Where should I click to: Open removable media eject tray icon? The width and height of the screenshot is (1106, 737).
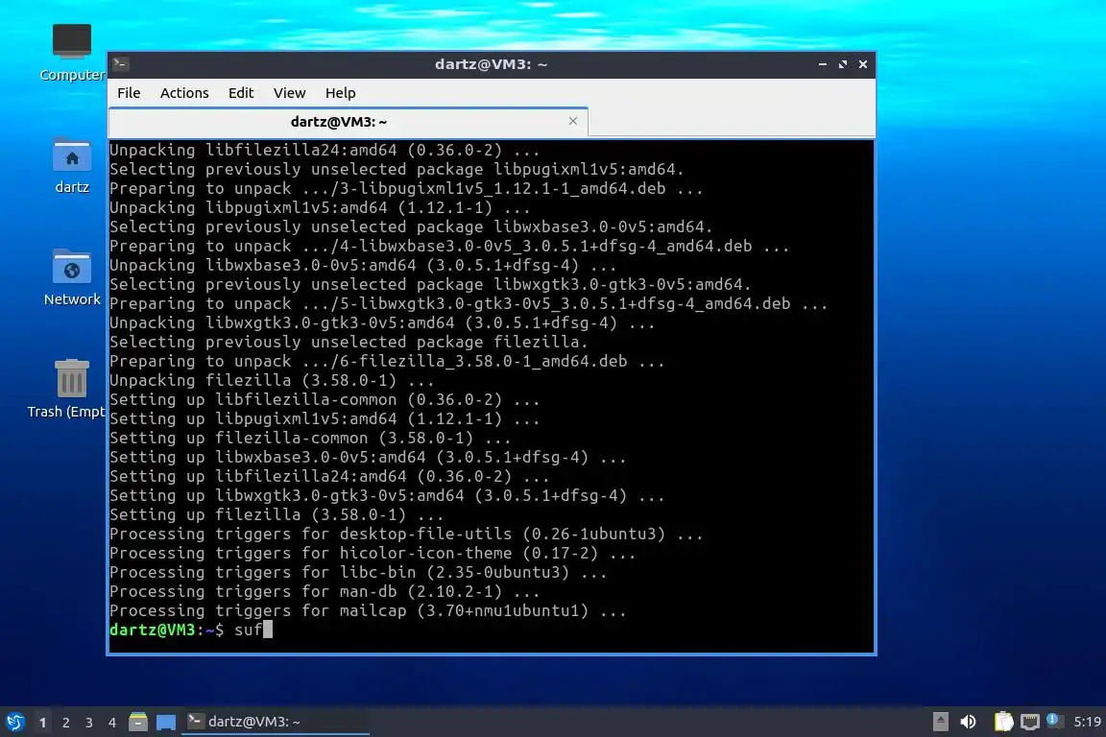940,722
